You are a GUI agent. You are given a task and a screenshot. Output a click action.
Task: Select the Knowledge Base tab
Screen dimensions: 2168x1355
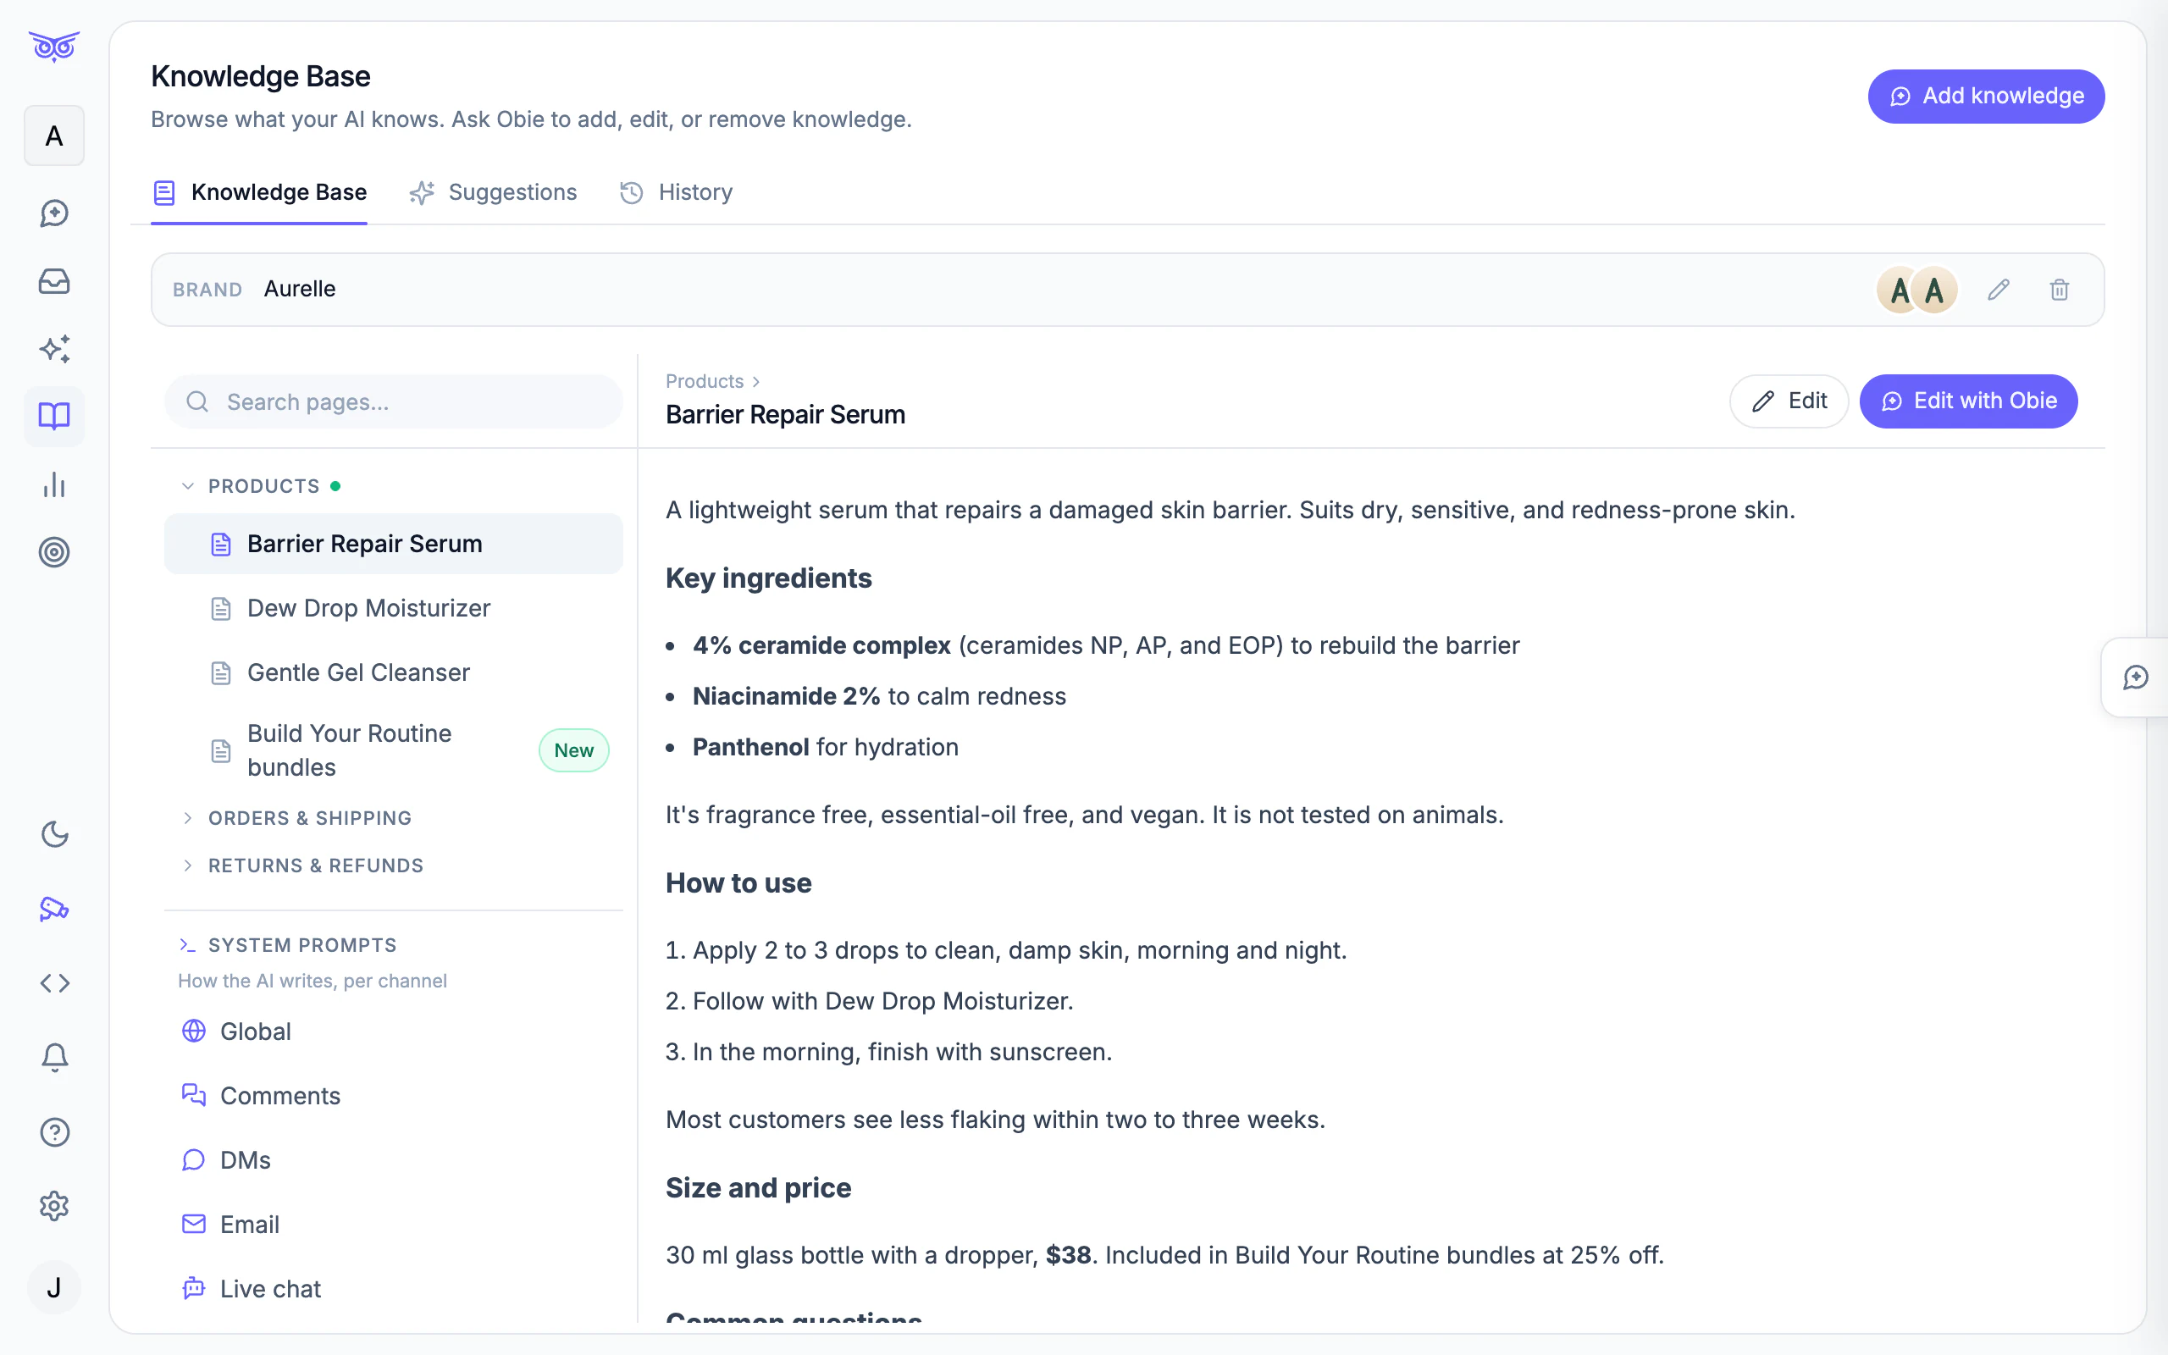pyautogui.click(x=260, y=193)
